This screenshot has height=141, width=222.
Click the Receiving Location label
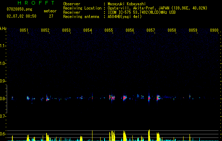82,8
